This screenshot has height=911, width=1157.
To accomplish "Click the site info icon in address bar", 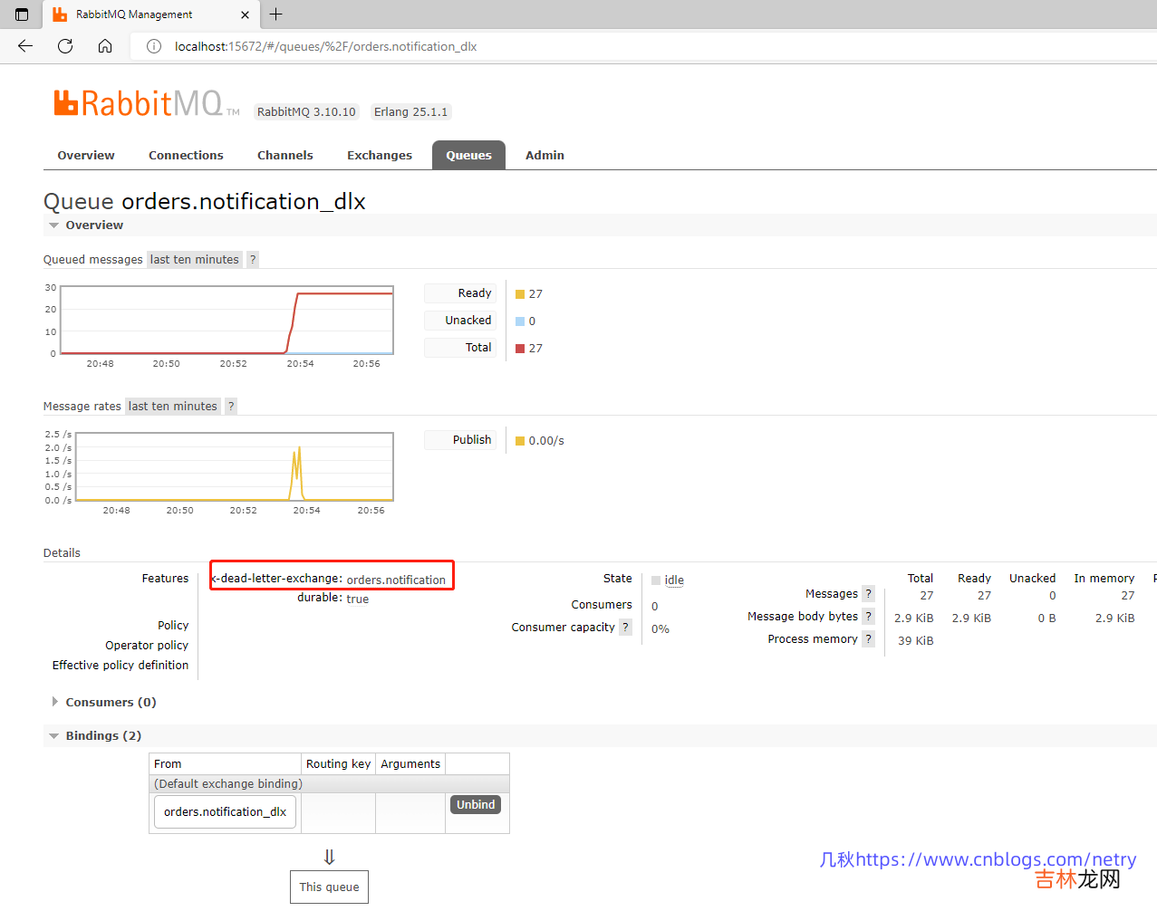I will [154, 46].
